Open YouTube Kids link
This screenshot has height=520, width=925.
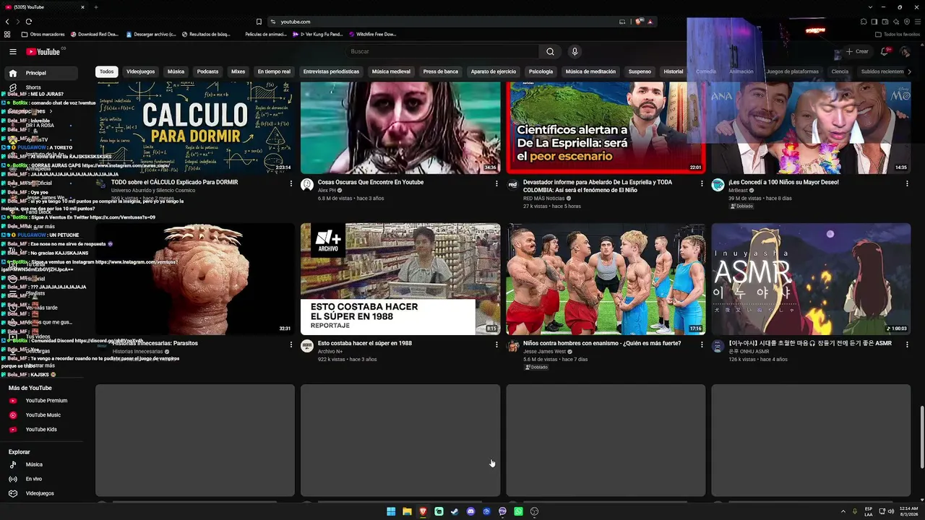(x=41, y=430)
